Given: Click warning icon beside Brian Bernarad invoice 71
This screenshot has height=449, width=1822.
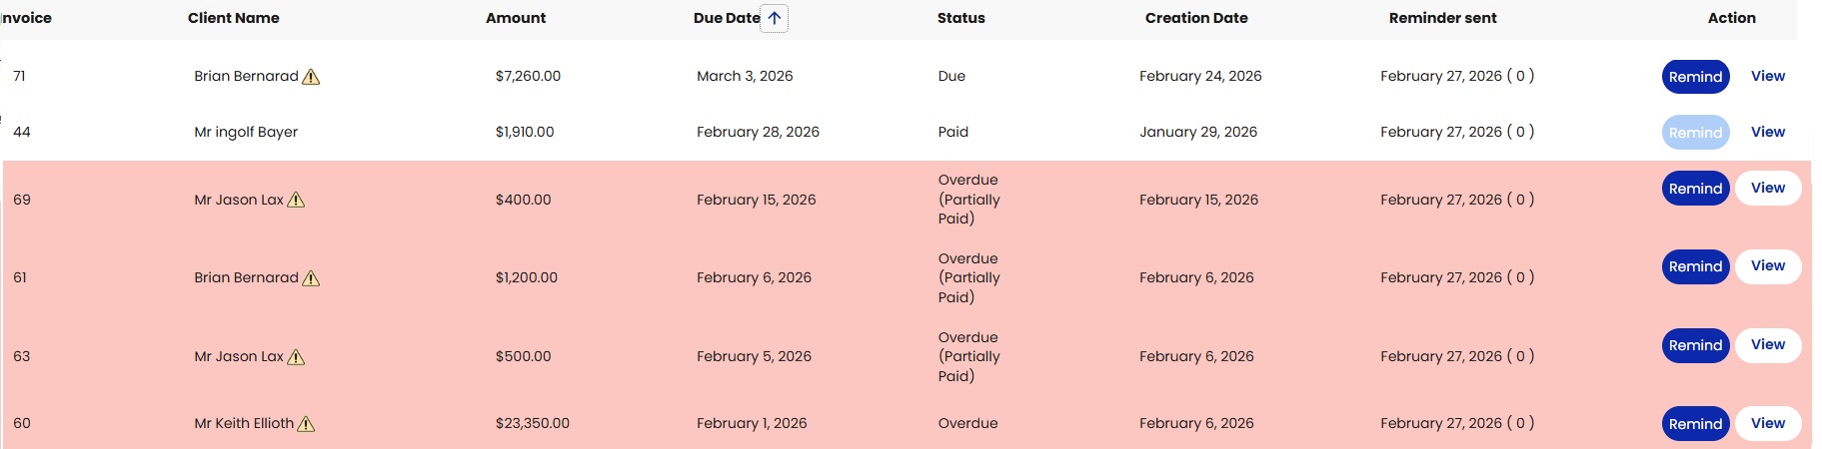Looking at the screenshot, I should tap(311, 77).
